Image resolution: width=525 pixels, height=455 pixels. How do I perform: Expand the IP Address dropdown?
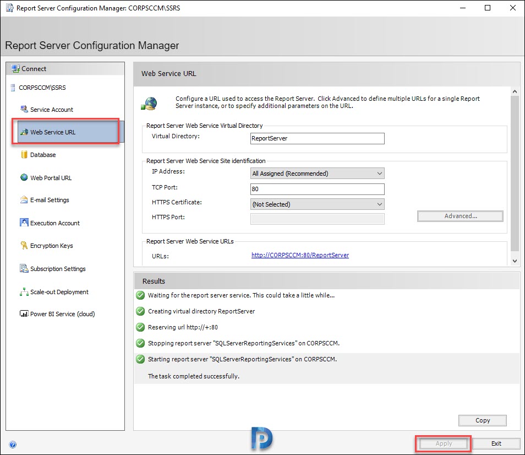317,173
